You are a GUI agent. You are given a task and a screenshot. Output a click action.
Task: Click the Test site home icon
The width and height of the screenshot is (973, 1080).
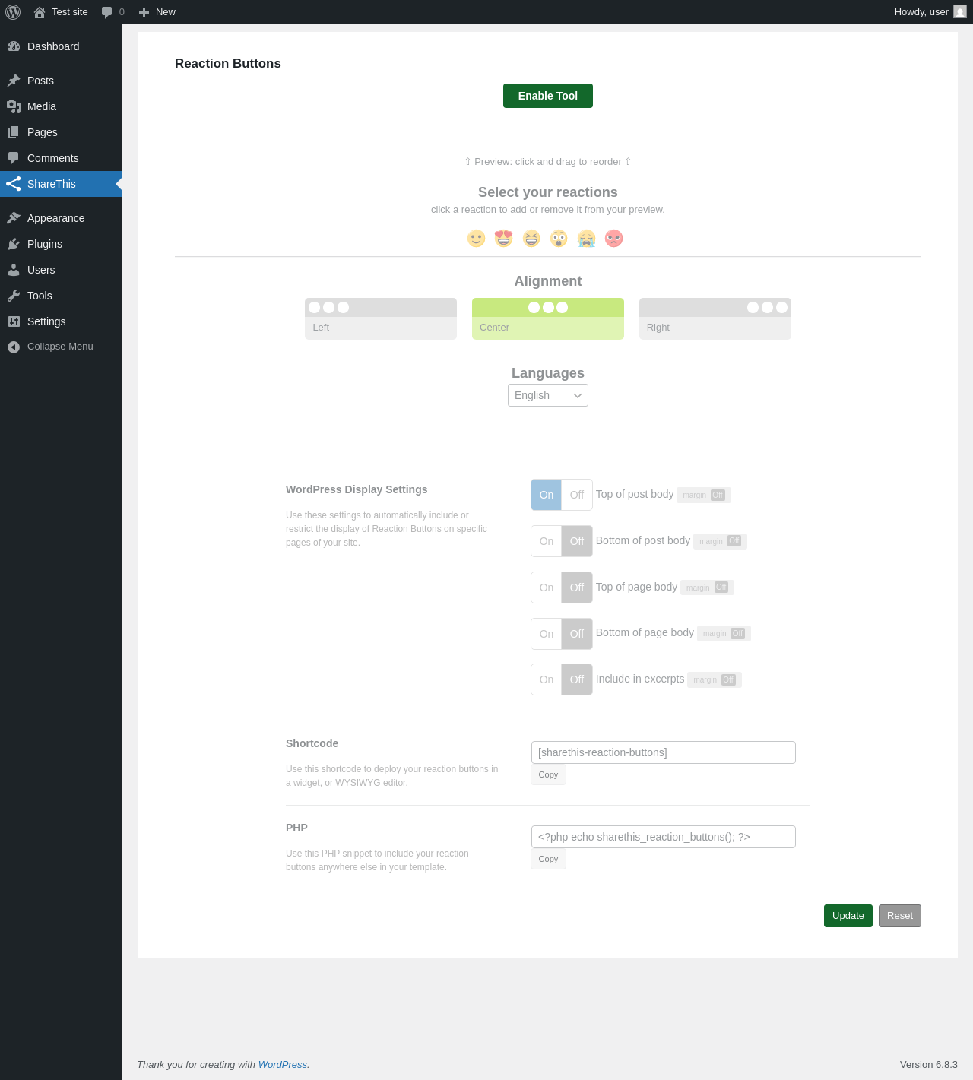(40, 12)
